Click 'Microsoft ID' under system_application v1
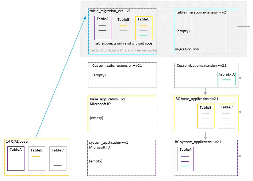Viewport: 253px width, 181px height. pos(99,147)
